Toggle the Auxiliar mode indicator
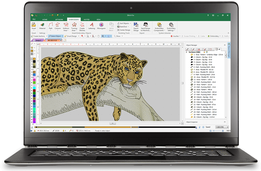 click(x=176, y=36)
